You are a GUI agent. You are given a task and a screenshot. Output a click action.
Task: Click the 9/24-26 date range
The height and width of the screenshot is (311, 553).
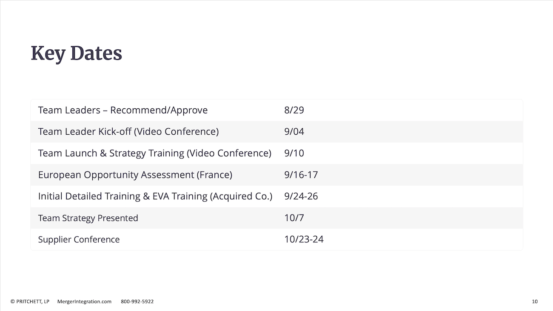point(301,196)
